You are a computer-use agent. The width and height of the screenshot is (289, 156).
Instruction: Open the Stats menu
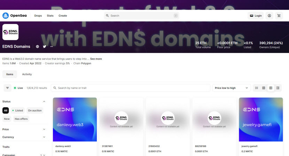50,16
